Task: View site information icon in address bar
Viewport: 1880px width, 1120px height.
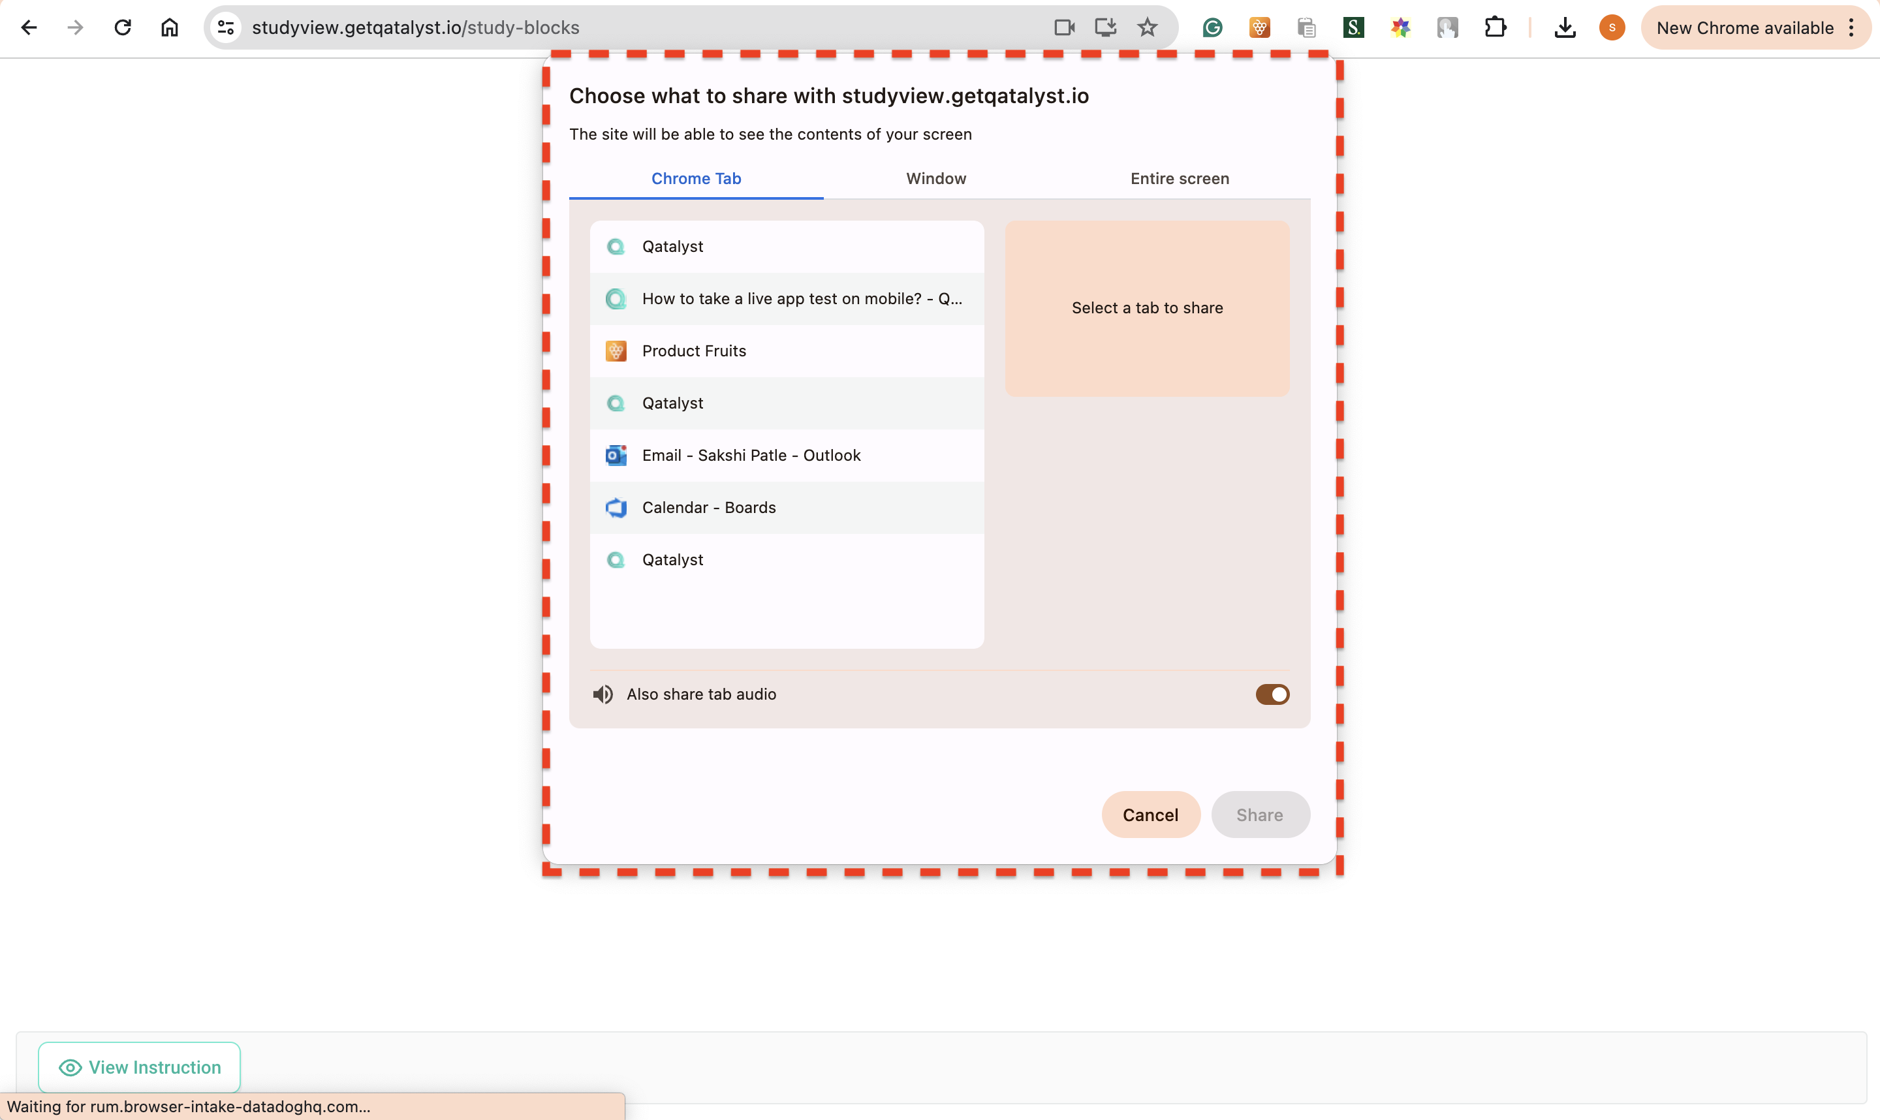Action: click(226, 28)
